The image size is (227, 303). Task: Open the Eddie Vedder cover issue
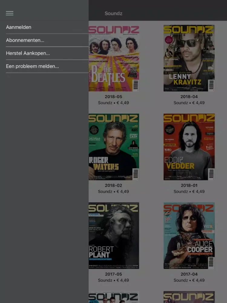tap(189, 147)
